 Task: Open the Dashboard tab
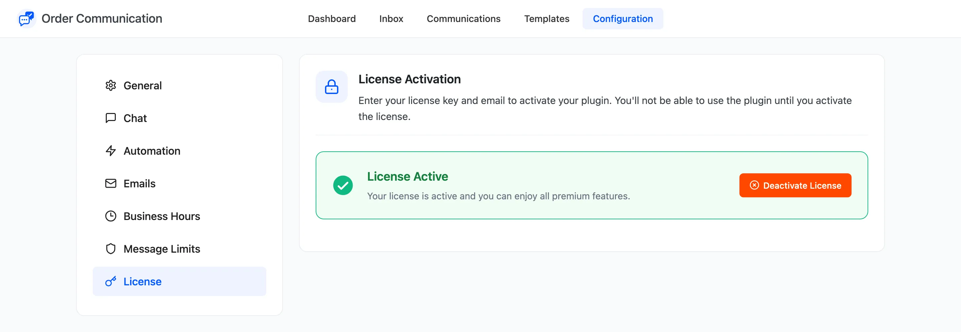pos(332,19)
